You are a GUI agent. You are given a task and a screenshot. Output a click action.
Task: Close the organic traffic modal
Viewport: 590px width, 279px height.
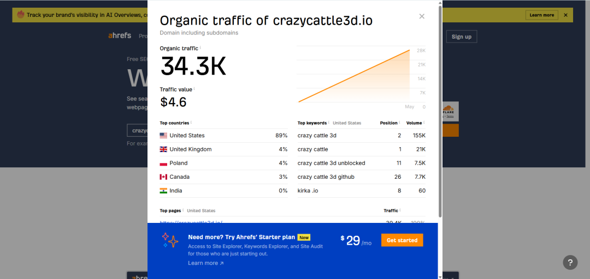coord(422,16)
